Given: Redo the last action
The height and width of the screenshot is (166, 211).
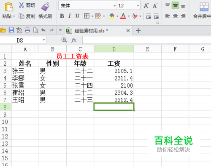Looking at the screenshot, I should 51,30.
